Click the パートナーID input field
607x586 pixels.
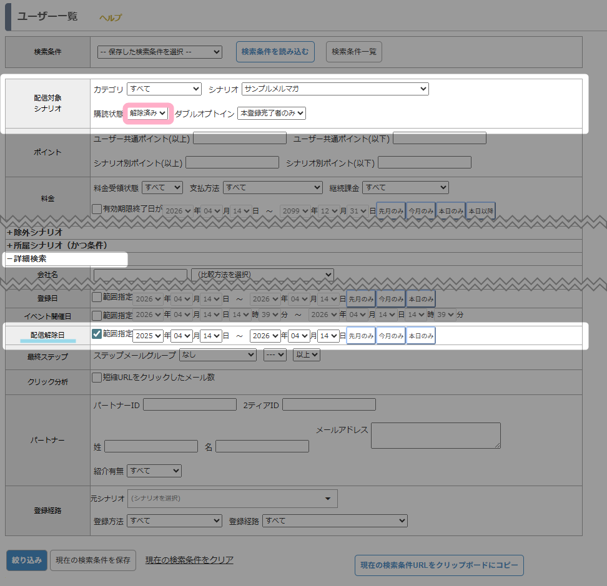[x=189, y=405]
